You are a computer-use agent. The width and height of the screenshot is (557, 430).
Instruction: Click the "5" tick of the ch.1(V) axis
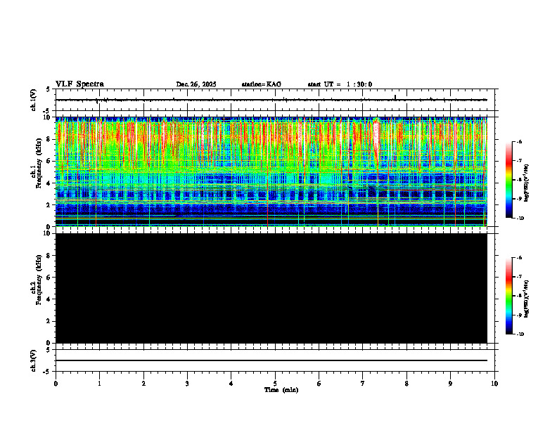coord(49,89)
